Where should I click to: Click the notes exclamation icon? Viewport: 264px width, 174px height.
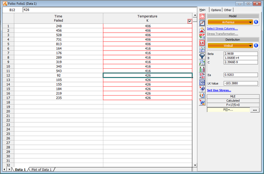tap(202, 96)
